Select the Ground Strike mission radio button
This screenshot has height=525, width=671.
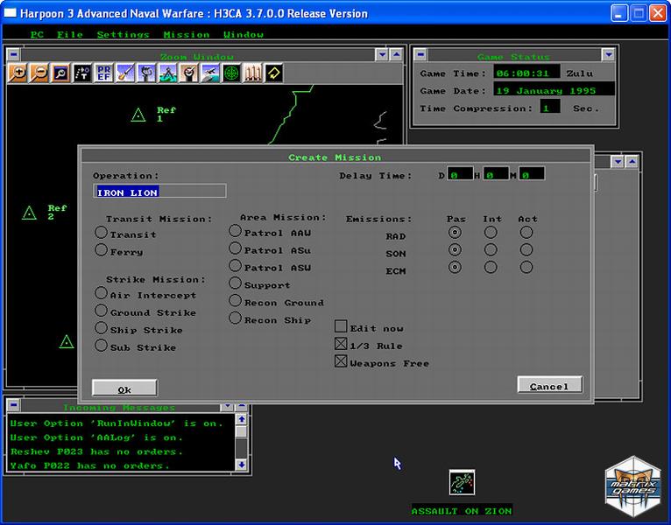point(102,311)
